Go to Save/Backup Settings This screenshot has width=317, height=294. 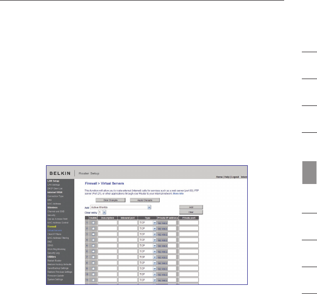(58, 268)
